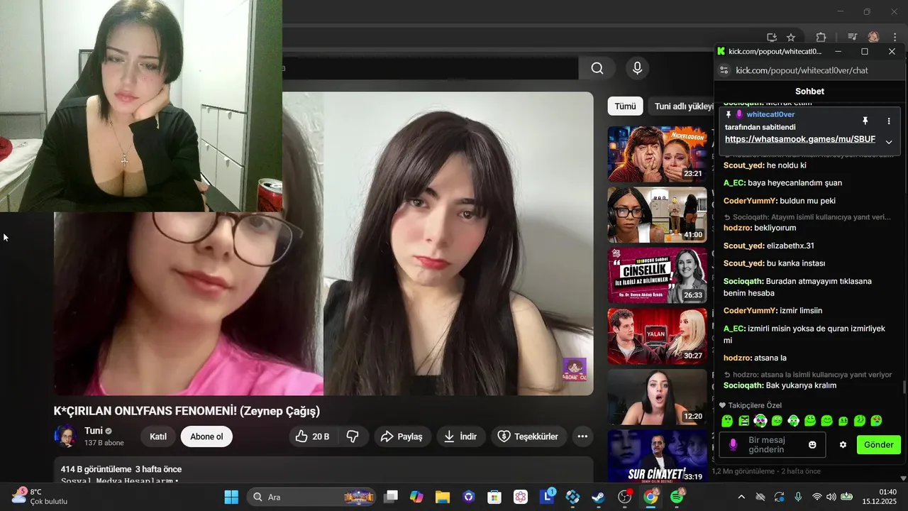Join channel with Katıl button

click(158, 436)
